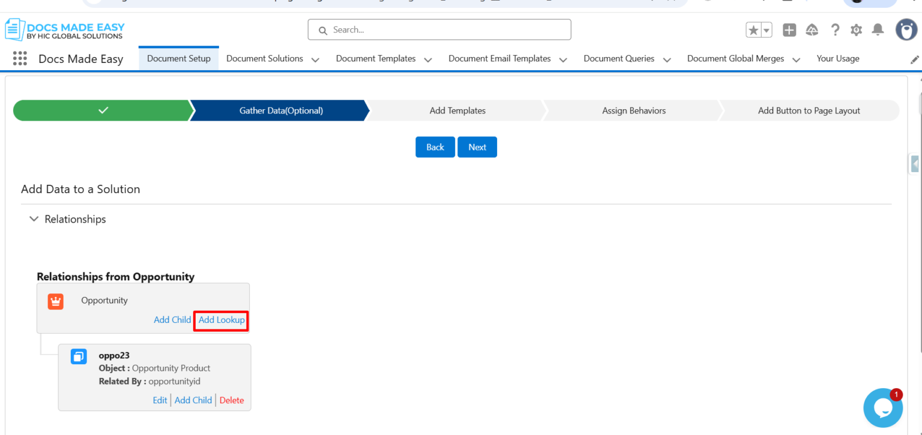This screenshot has height=435, width=922.
Task: Collapse the Relationships section
Action: point(34,218)
